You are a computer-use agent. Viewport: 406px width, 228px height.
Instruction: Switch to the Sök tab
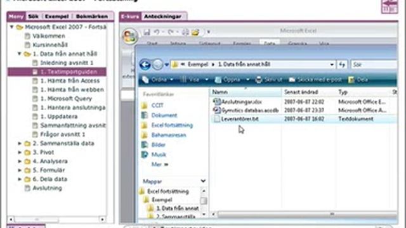34,16
